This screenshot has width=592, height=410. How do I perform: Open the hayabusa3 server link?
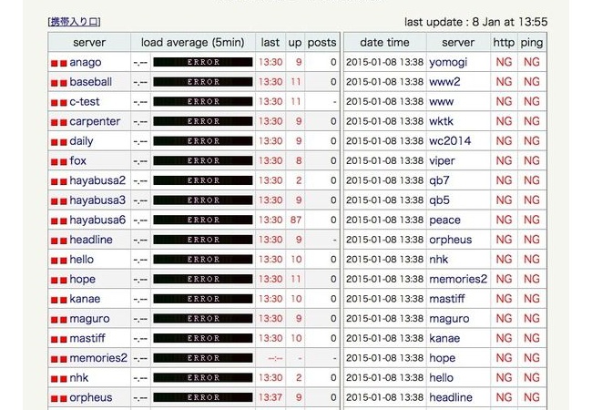pyautogui.click(x=97, y=200)
